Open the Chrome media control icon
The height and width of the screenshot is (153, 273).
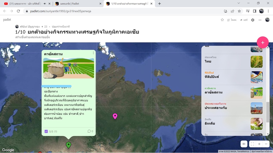248,11
